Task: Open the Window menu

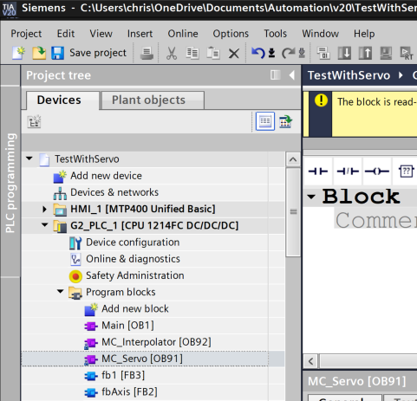Action: tap(320, 34)
